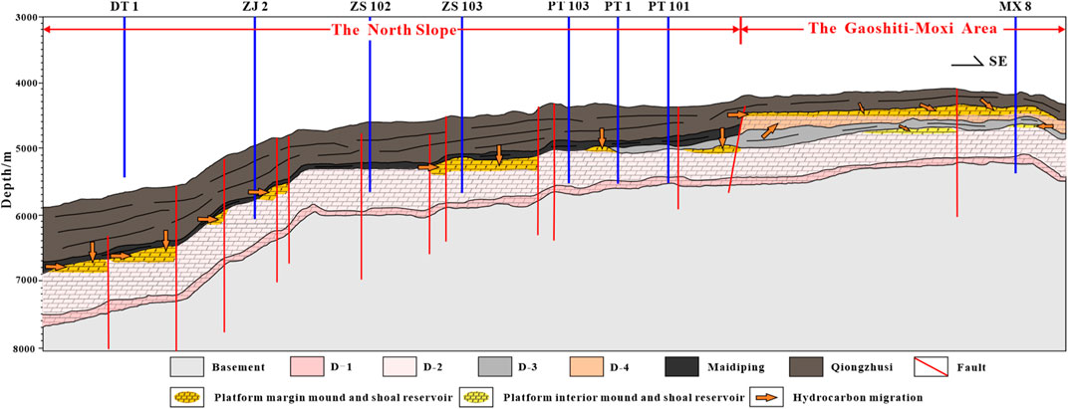1068x409 pixels.
Task: Click the 6000 depth axis tick label
Action: (x=29, y=215)
